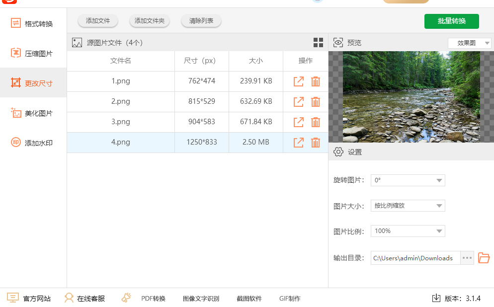Export 3.png using its orange open icon

click(x=298, y=122)
